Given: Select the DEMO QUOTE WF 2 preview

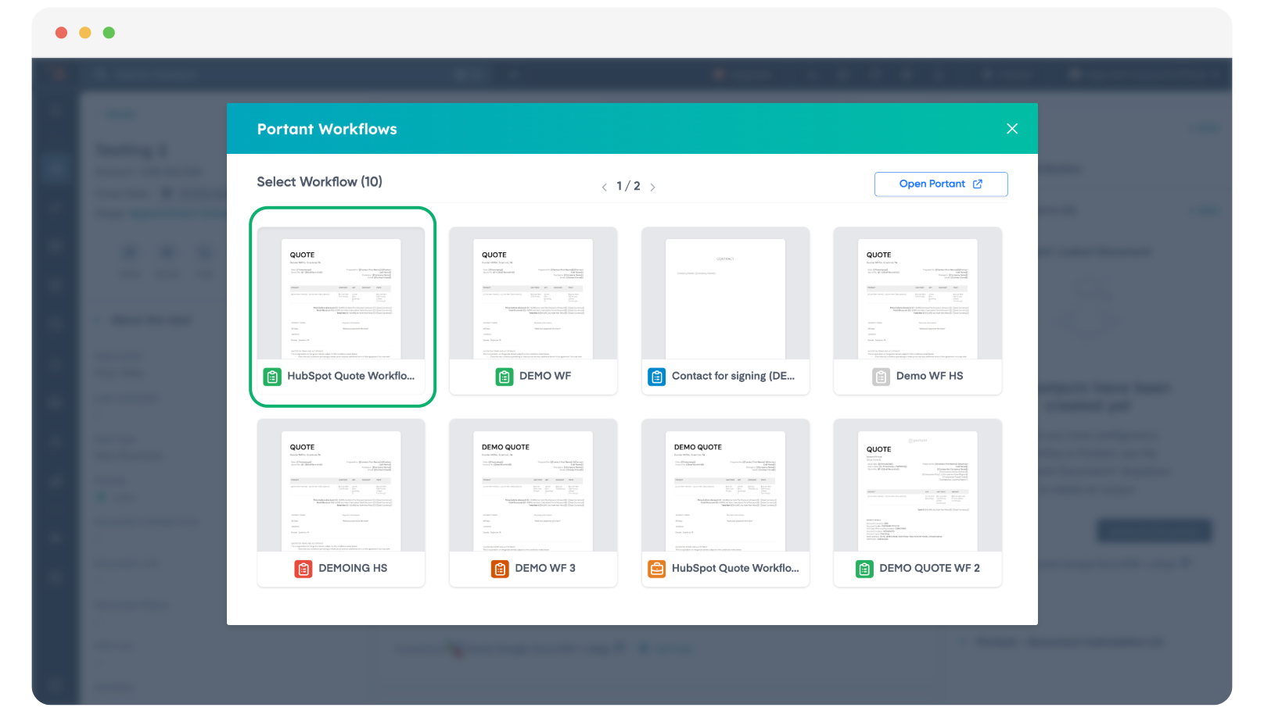Looking at the screenshot, I should coord(917,491).
